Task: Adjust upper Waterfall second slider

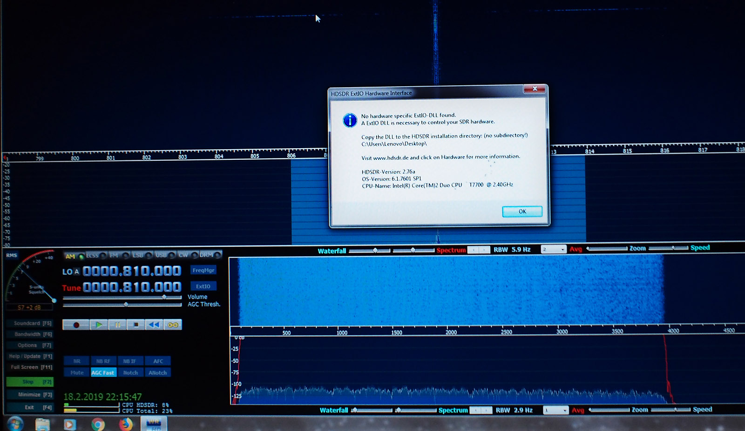Action: (413, 250)
